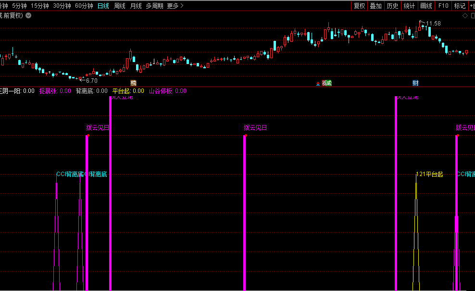The height and width of the screenshot is (291, 475).
Task: Switch to the 日线 daily chart tab
Action: click(103, 6)
